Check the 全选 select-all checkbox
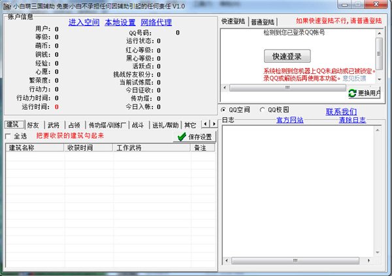392x276 pixels. (8, 136)
